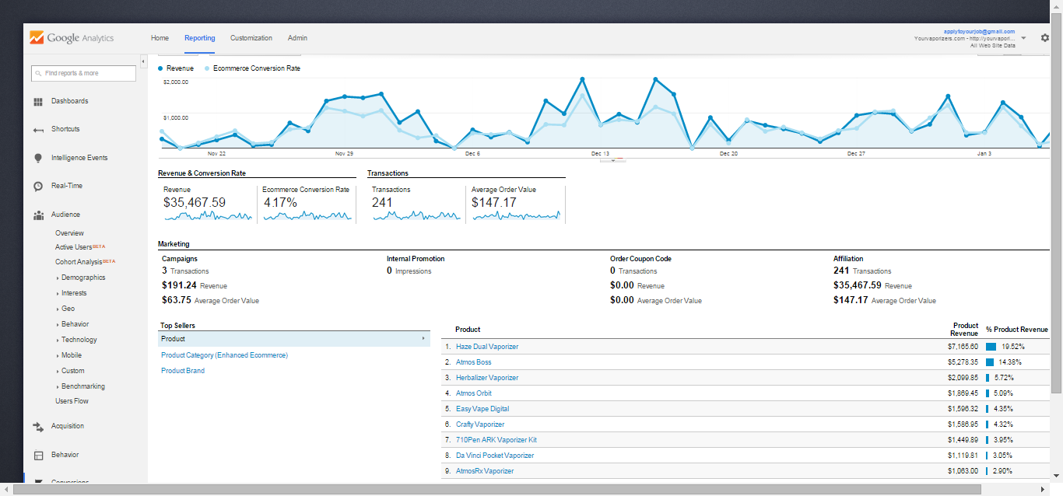The width and height of the screenshot is (1063, 496).
Task: Click the Dashboards grid icon
Action: 38,101
